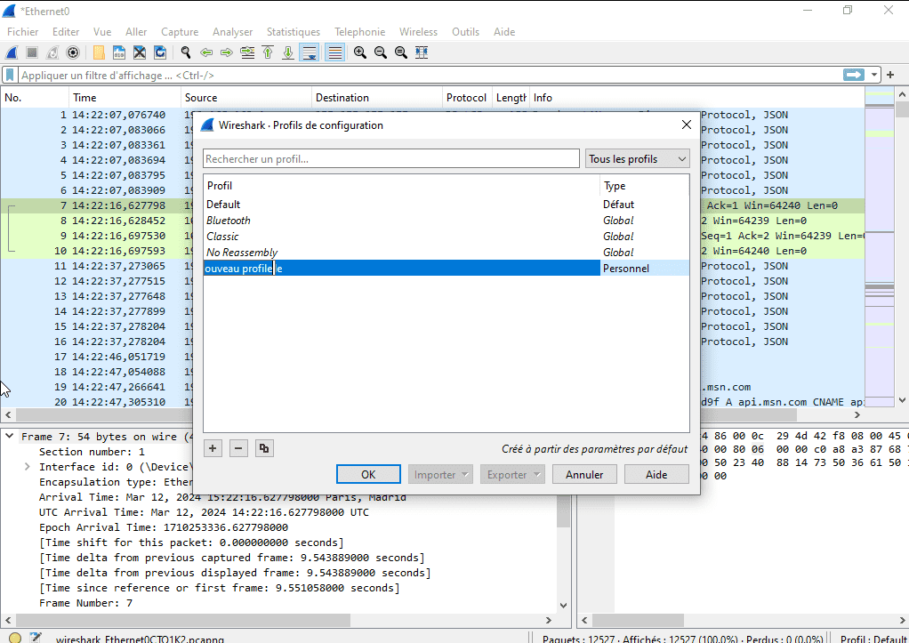Collapse the Frame 7 tree node
The image size is (909, 643).
(x=10, y=437)
